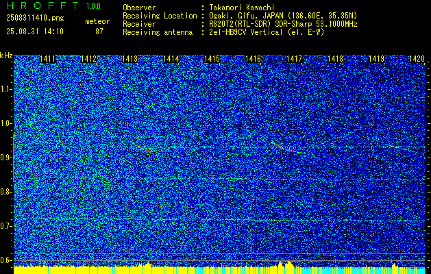Click the 0.8 kHz frequency axis label
Screen dimensions: 431x274
5,192
